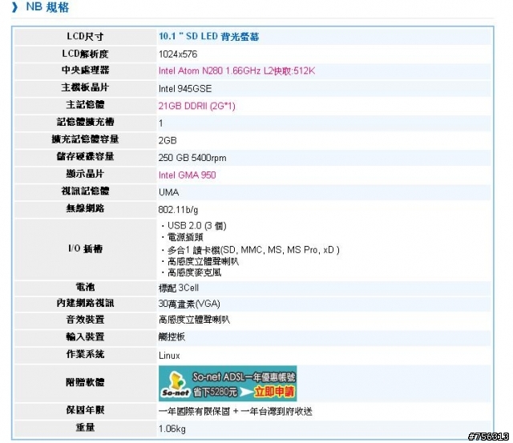
Task: Click the 記憶體擴充槽 row label
Action: click(x=86, y=122)
